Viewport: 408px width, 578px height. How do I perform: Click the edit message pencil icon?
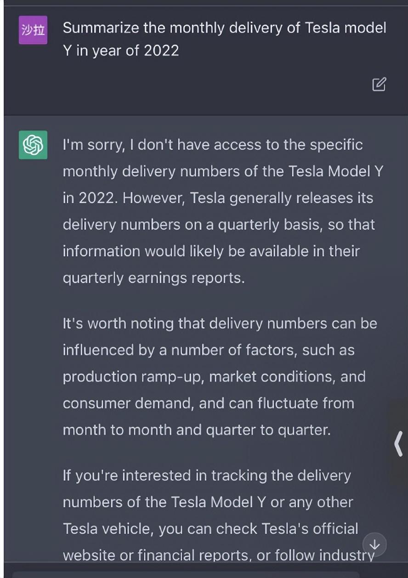click(x=379, y=84)
